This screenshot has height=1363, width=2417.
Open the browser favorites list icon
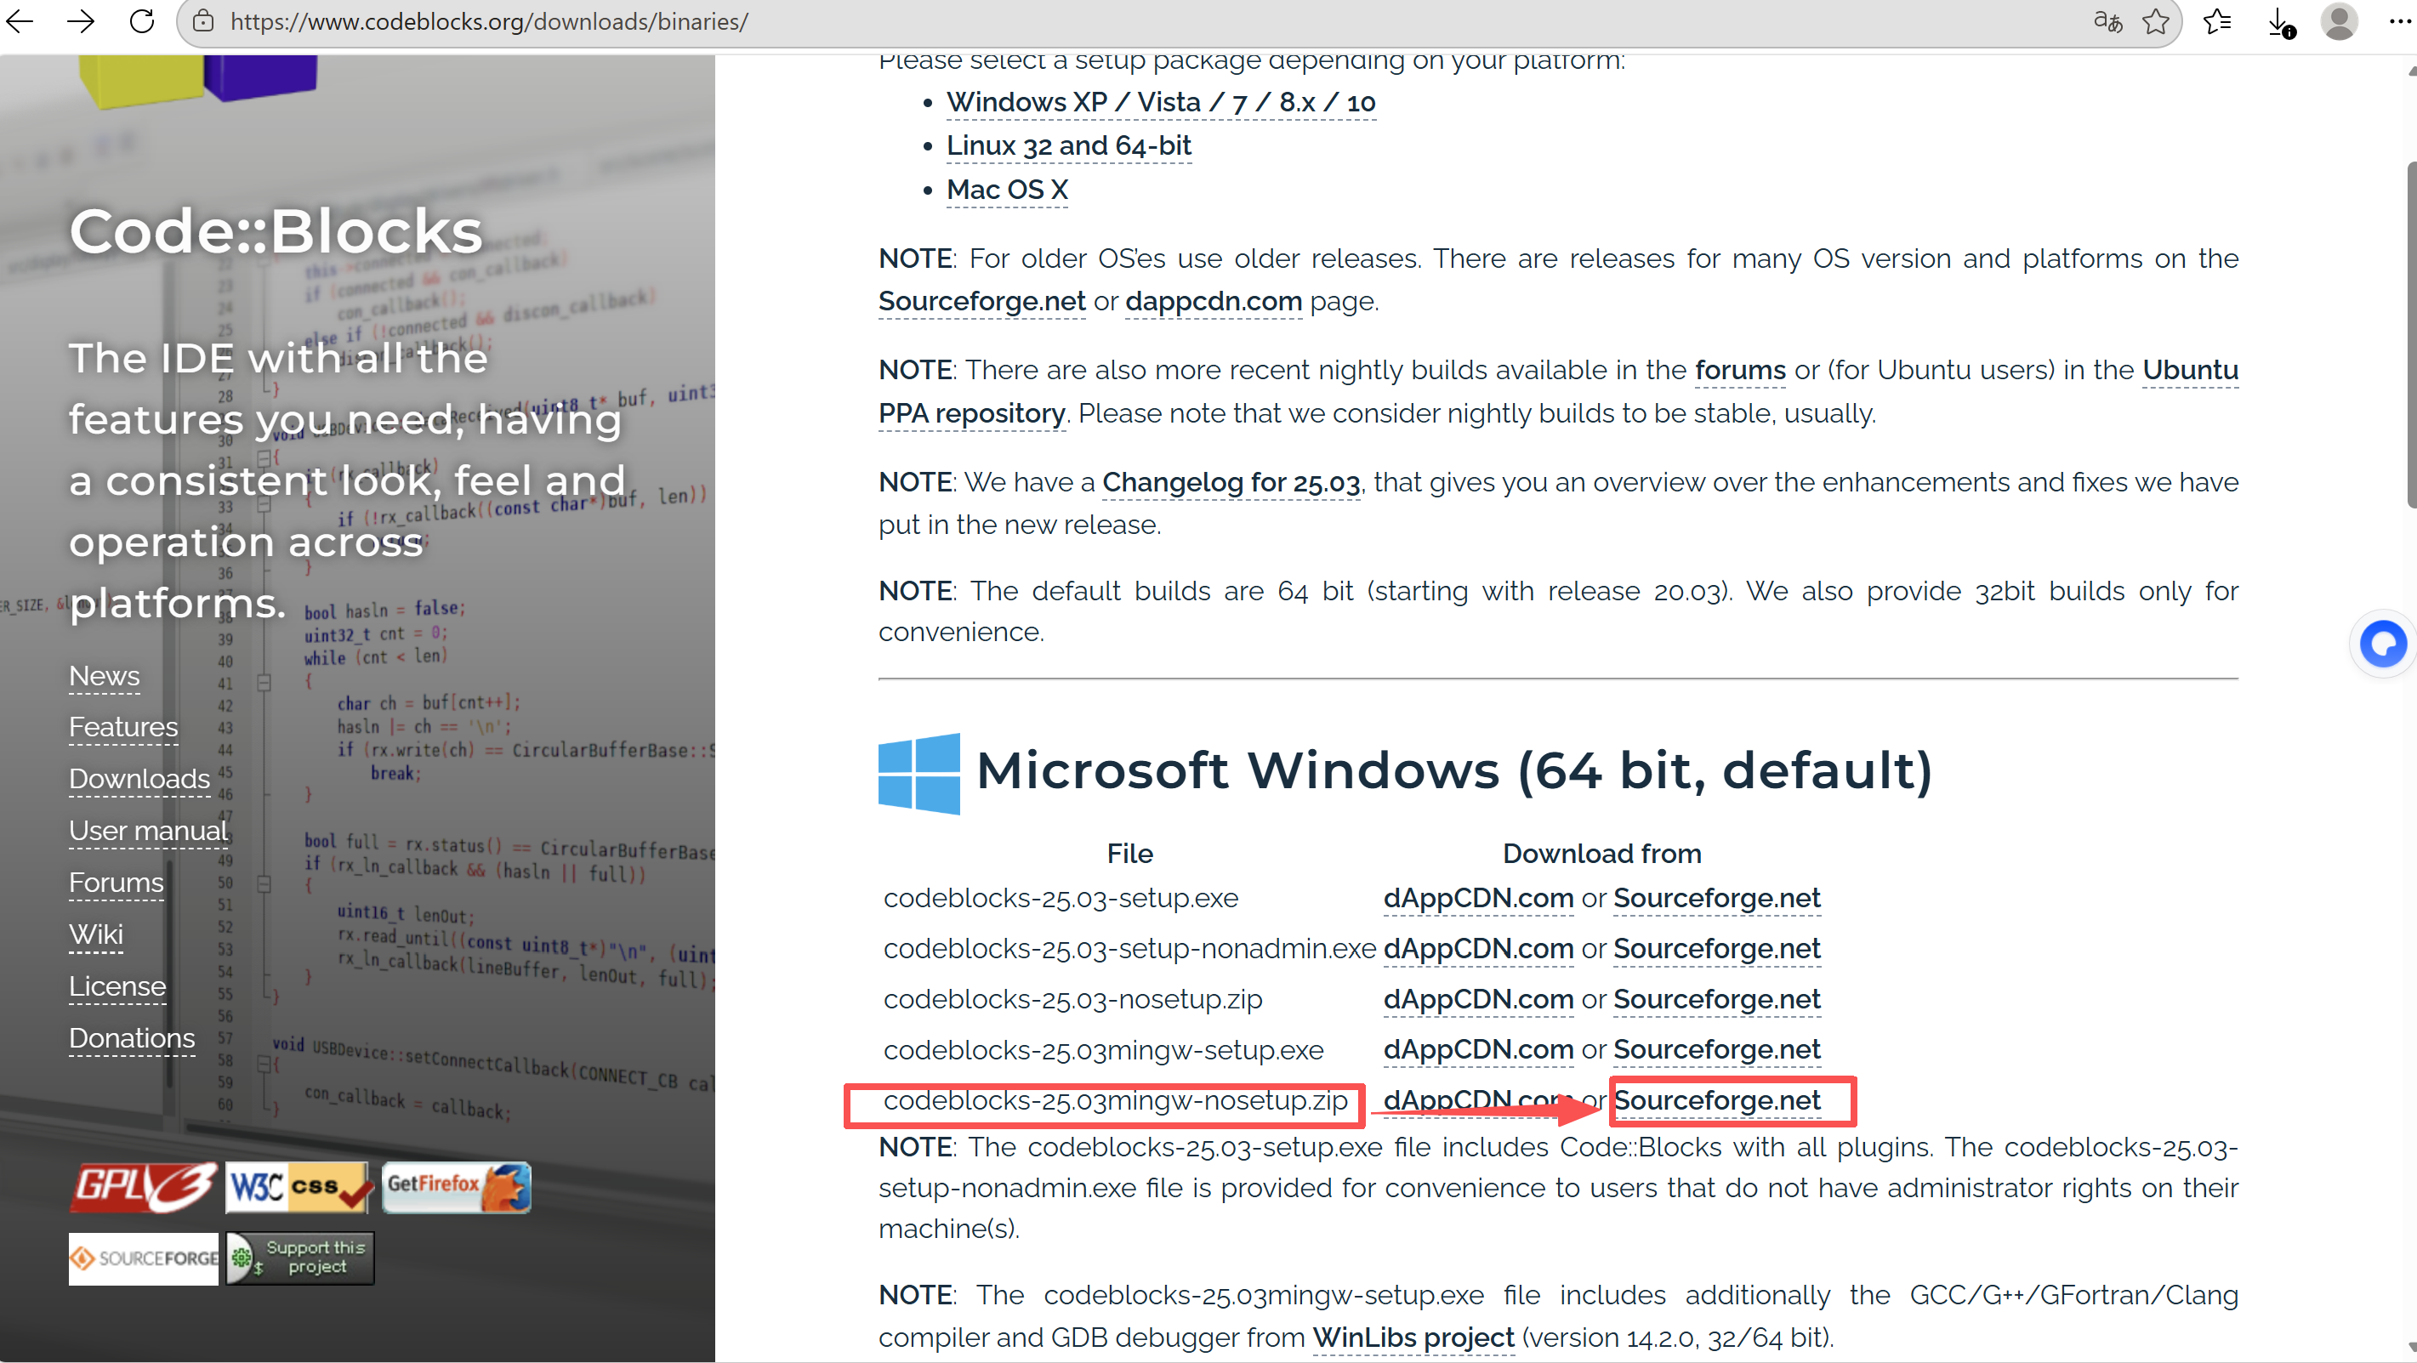tap(2218, 20)
